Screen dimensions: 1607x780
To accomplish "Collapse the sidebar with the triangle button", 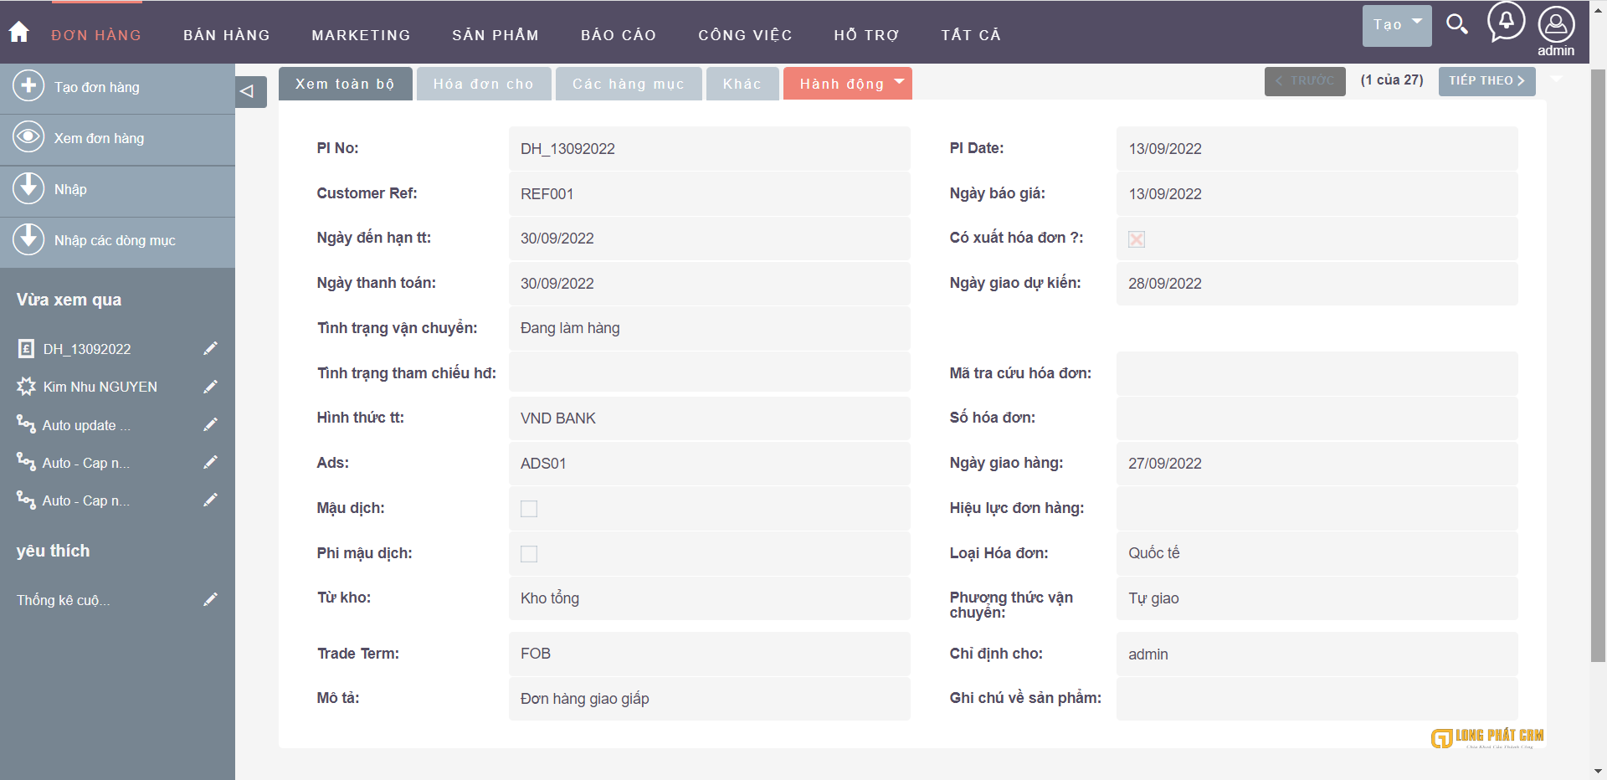I will pyautogui.click(x=249, y=91).
